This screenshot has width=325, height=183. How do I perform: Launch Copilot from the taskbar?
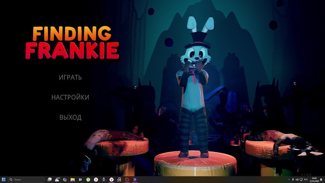pos(65,179)
